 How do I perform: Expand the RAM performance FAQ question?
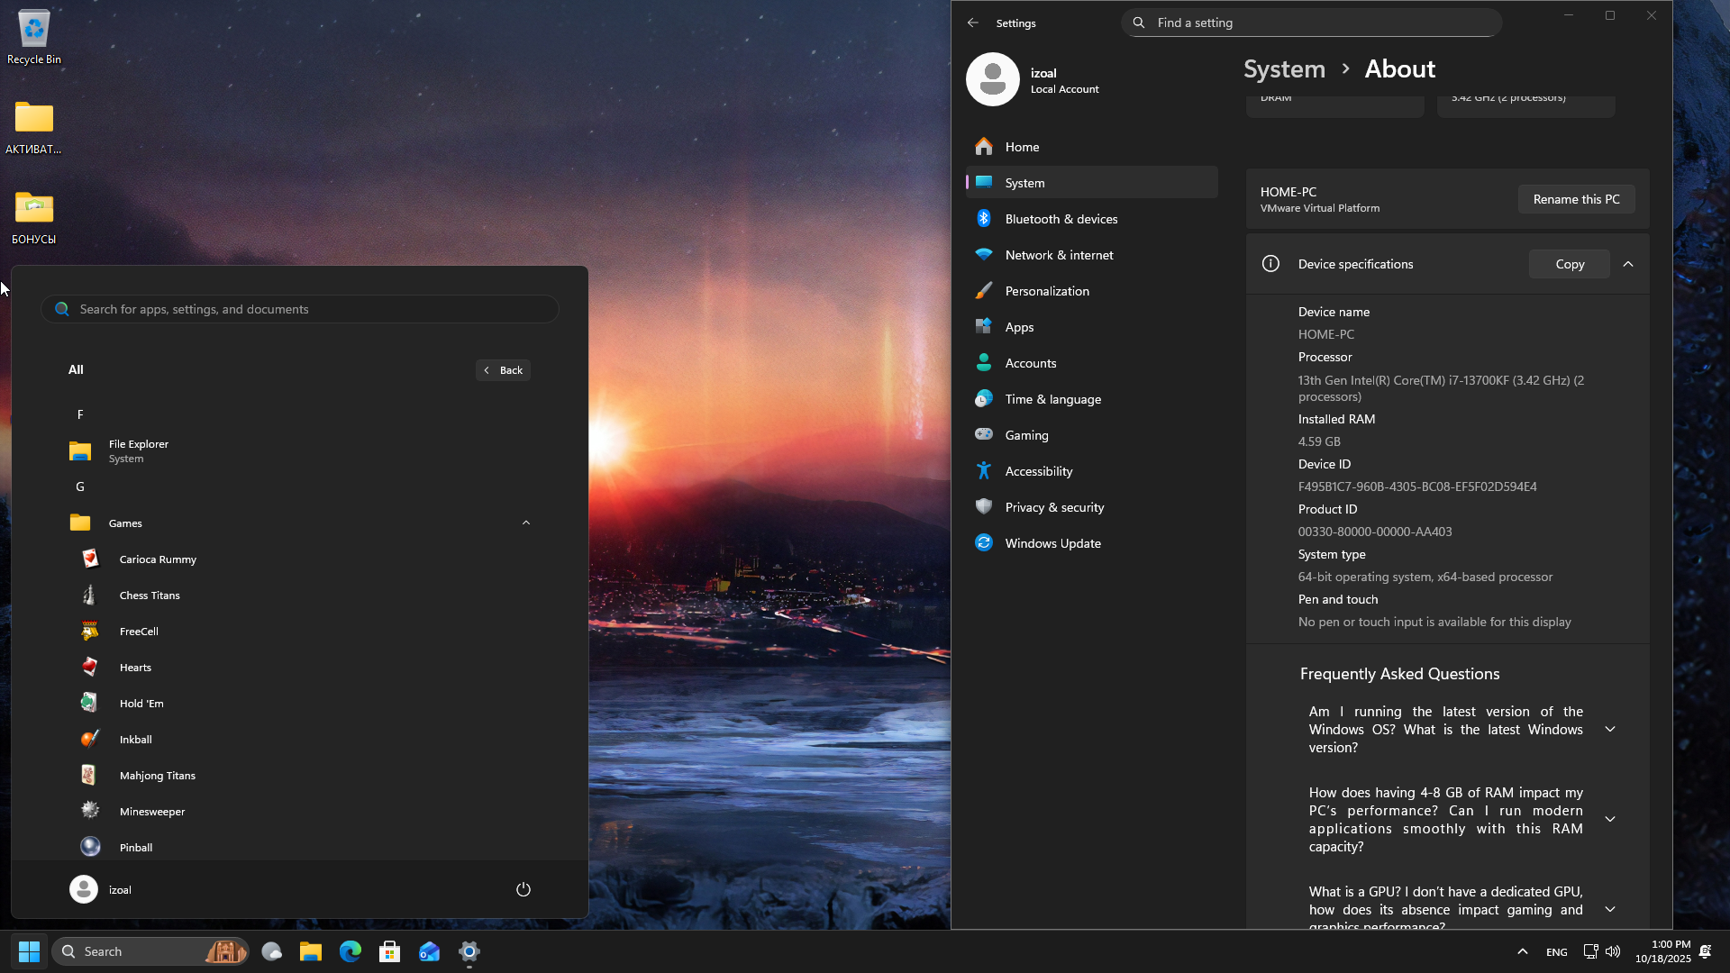(1610, 819)
